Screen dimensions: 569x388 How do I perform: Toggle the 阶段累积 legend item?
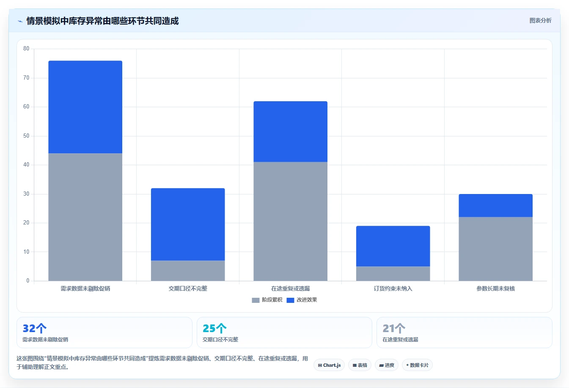point(267,300)
